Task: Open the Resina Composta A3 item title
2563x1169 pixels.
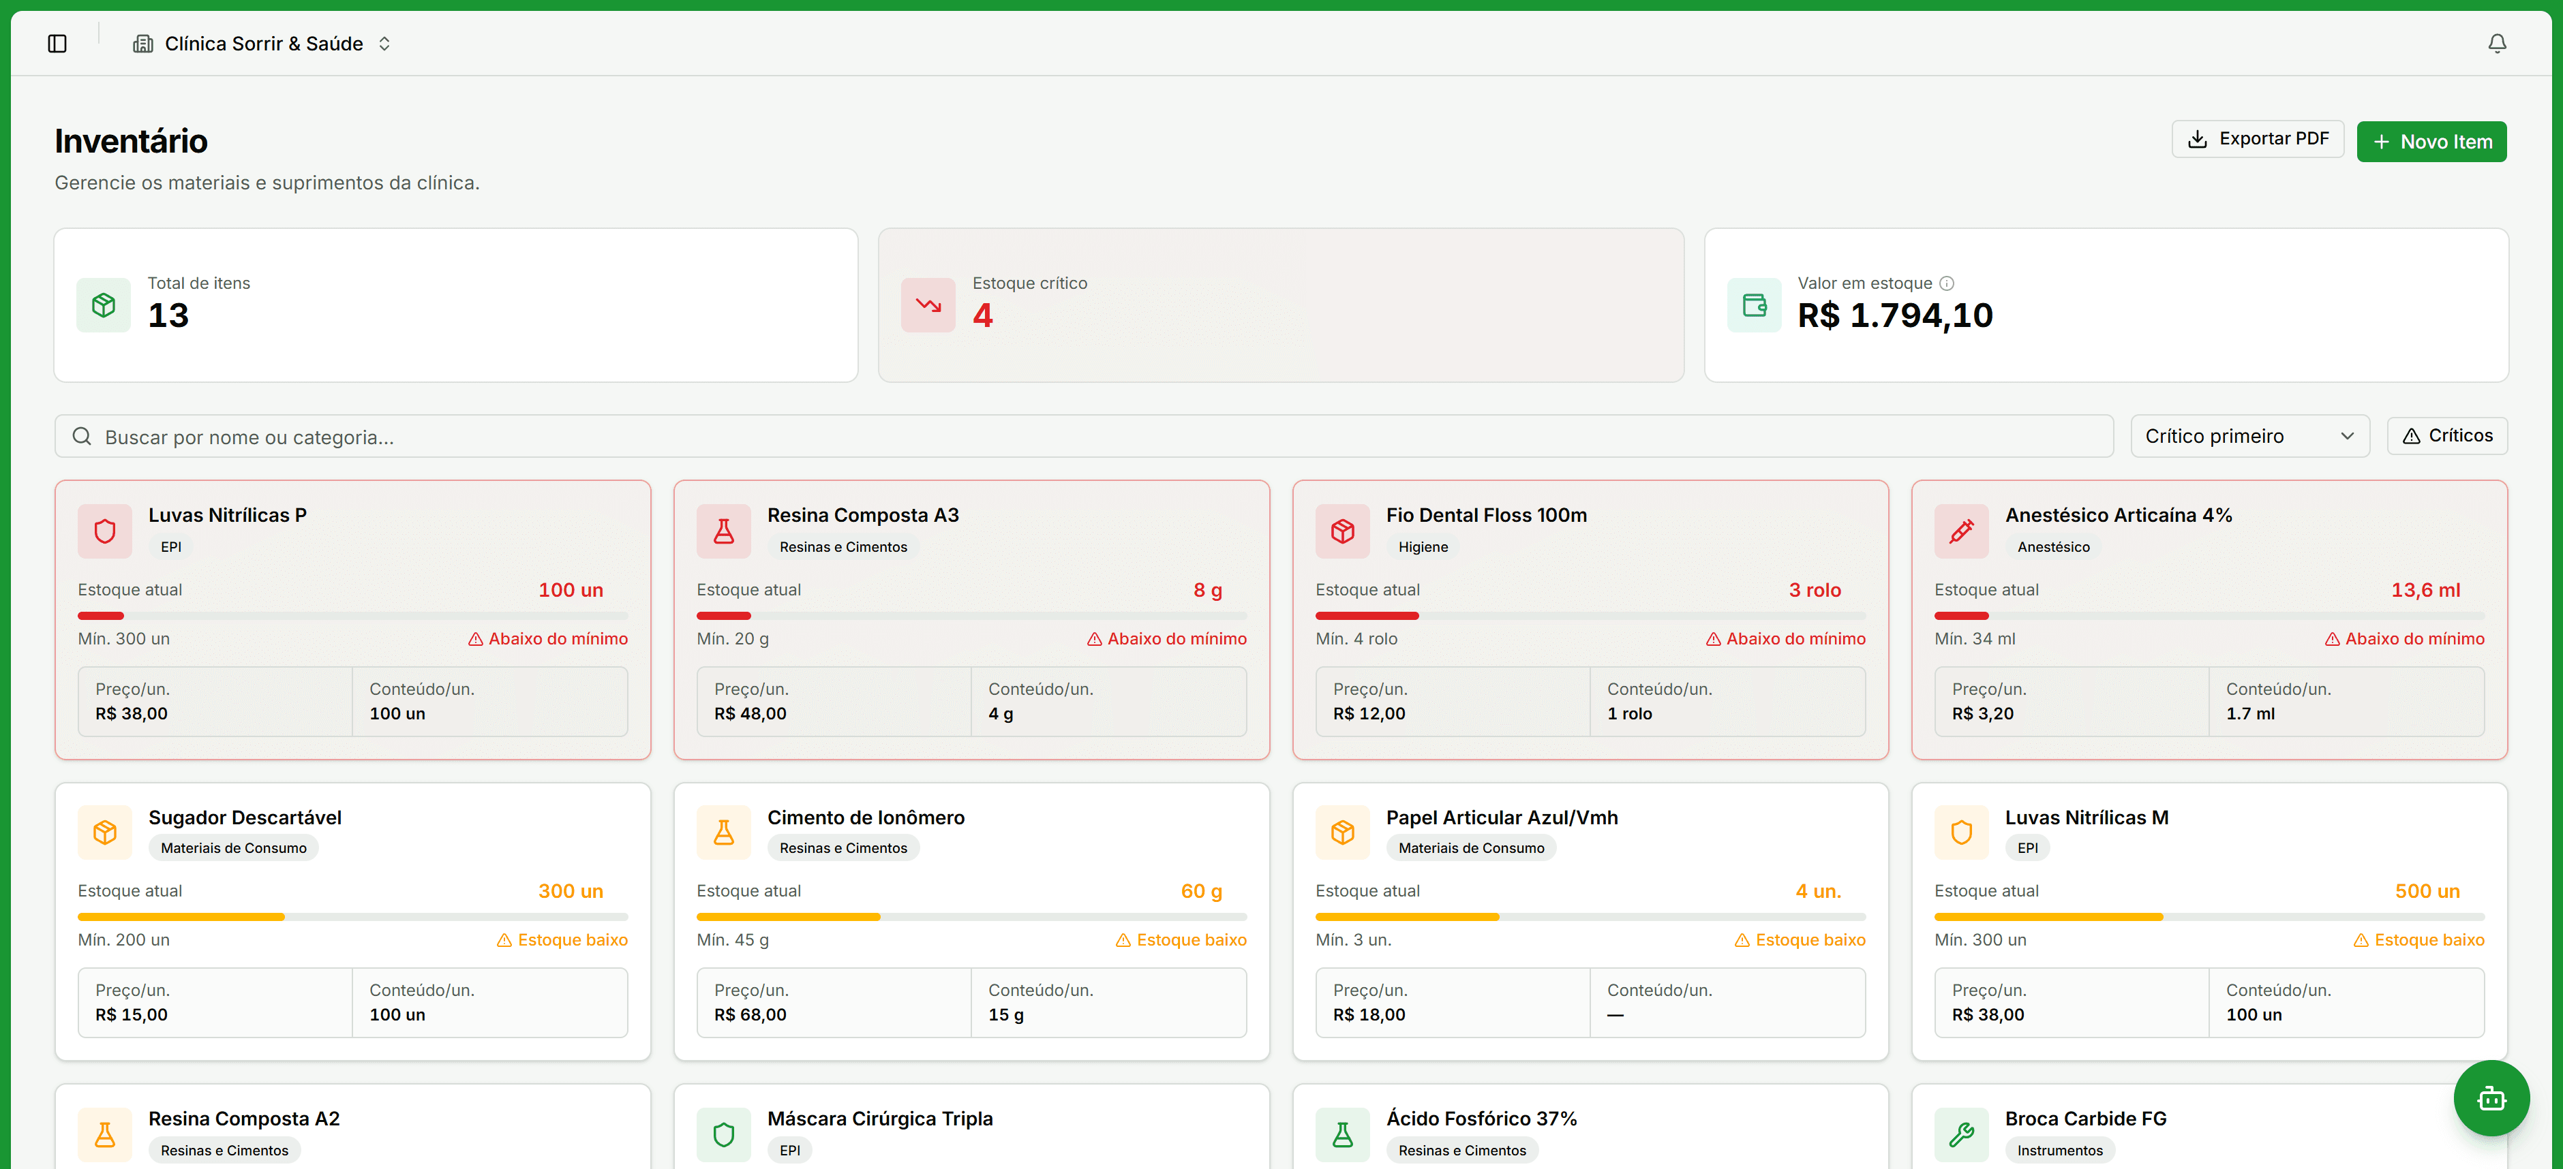Action: point(862,515)
